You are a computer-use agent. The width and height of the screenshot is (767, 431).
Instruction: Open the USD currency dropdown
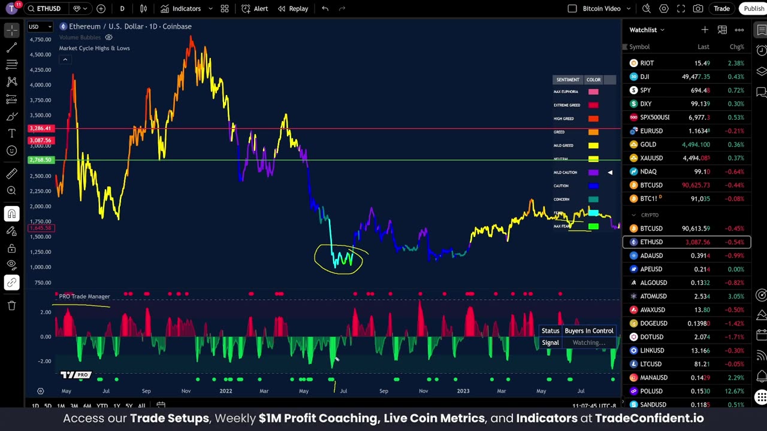[40, 26]
